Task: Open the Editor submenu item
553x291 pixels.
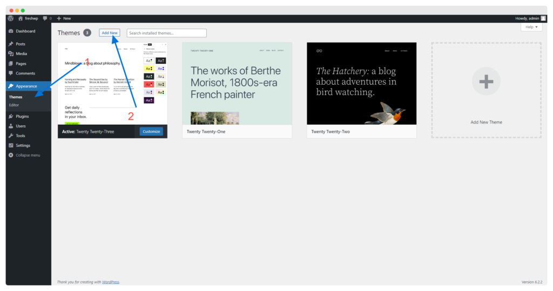Action: click(x=14, y=105)
